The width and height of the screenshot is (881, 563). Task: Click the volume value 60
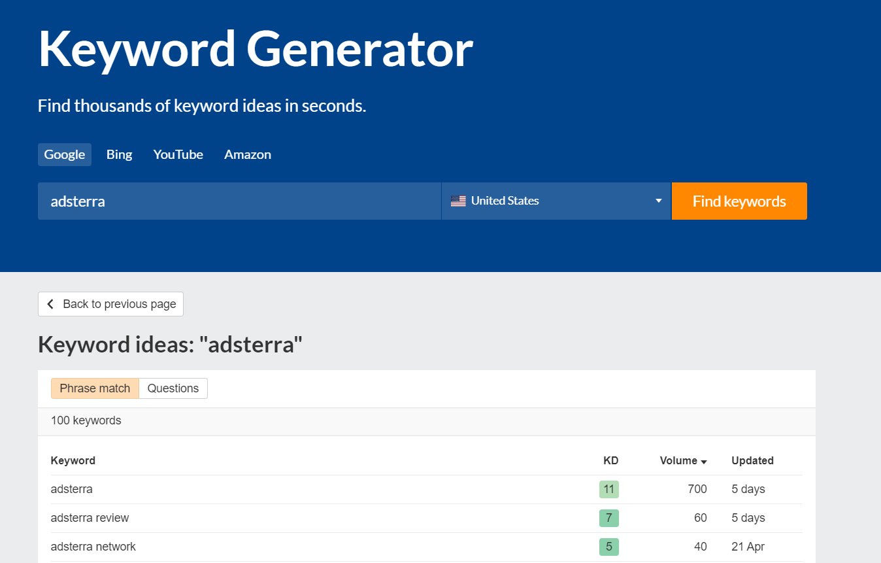pos(701,518)
